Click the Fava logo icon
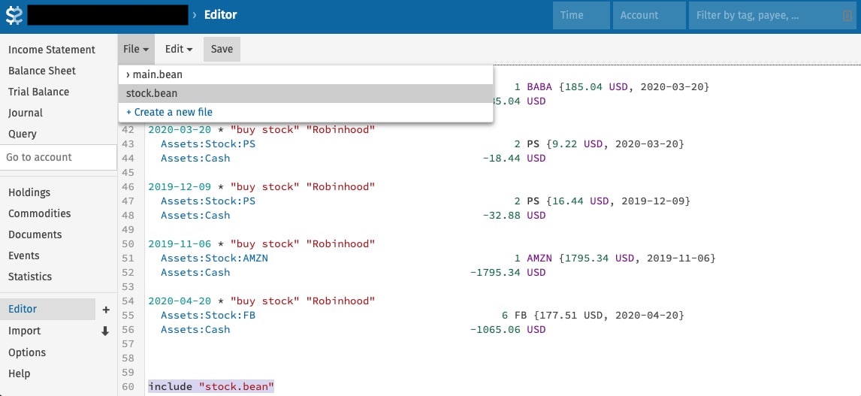This screenshot has width=861, height=396. (14, 15)
